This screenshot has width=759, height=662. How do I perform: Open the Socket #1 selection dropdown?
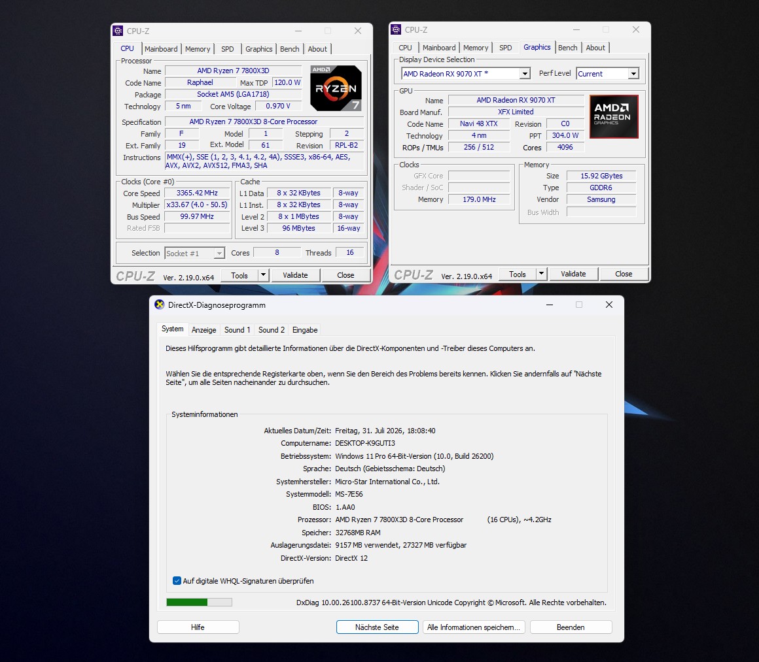pos(219,254)
